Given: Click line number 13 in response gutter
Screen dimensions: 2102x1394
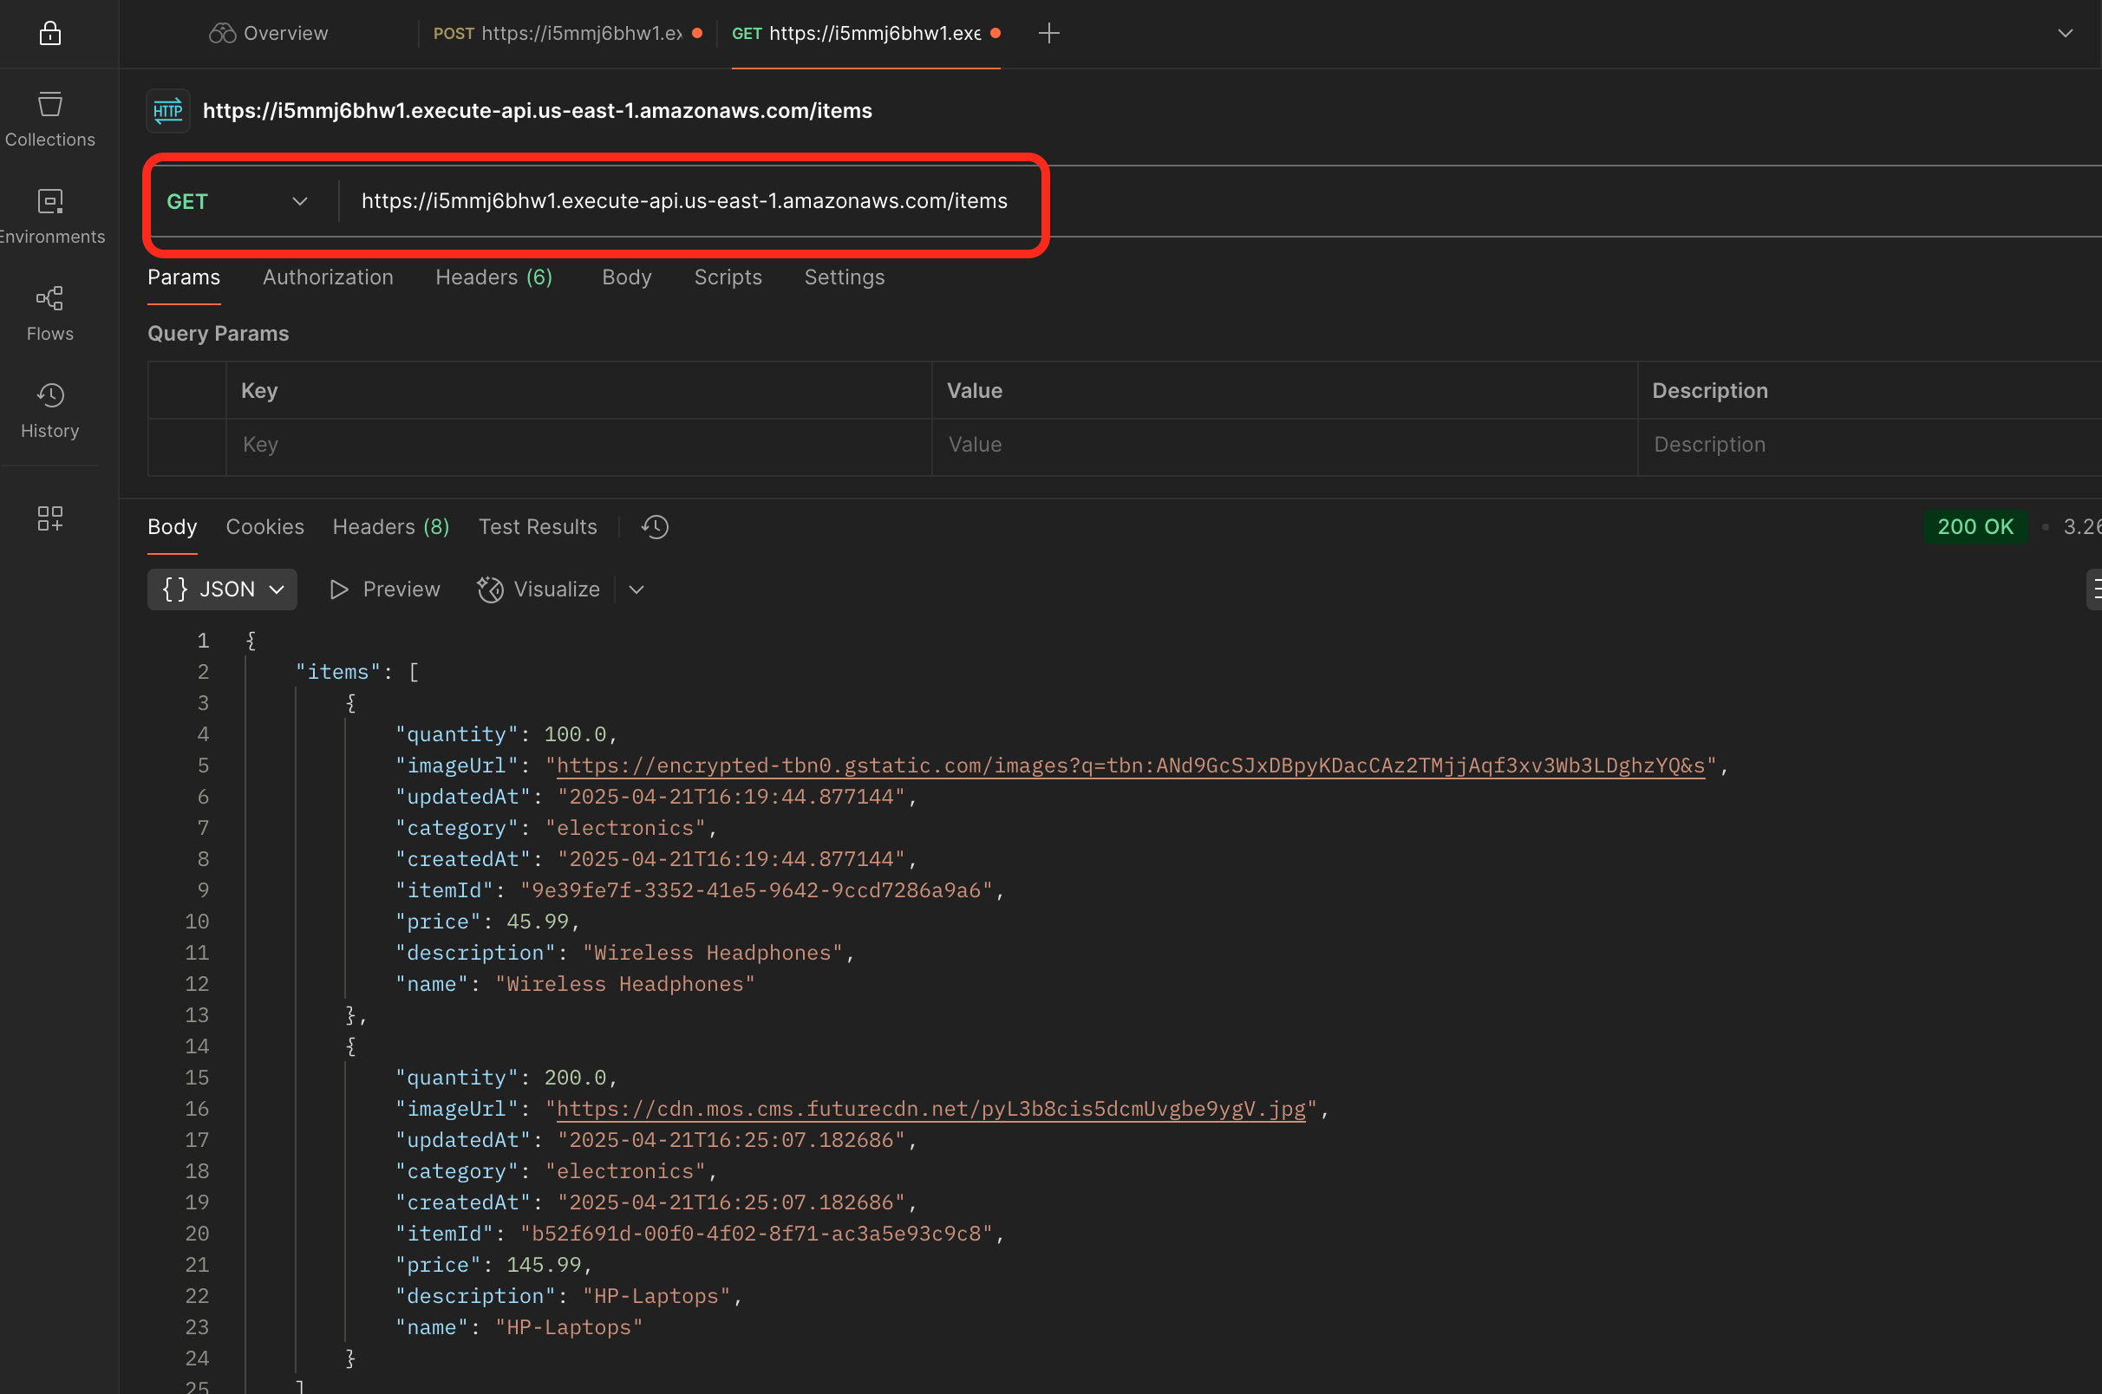Looking at the screenshot, I should click(x=197, y=1015).
